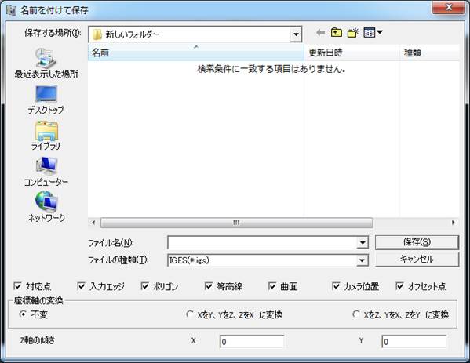Select XをY、YをZ、ZをX に変換 radio button
This screenshot has width=470, height=363.
(x=189, y=314)
